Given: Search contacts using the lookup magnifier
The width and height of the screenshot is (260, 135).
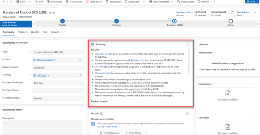Looking at the screenshot, I should pyautogui.click(x=80, y=60).
